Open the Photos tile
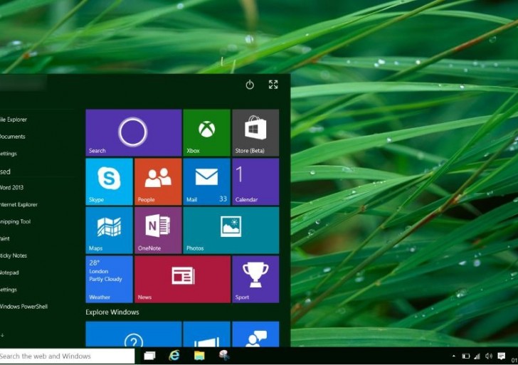518x365 pixels. 231,231
